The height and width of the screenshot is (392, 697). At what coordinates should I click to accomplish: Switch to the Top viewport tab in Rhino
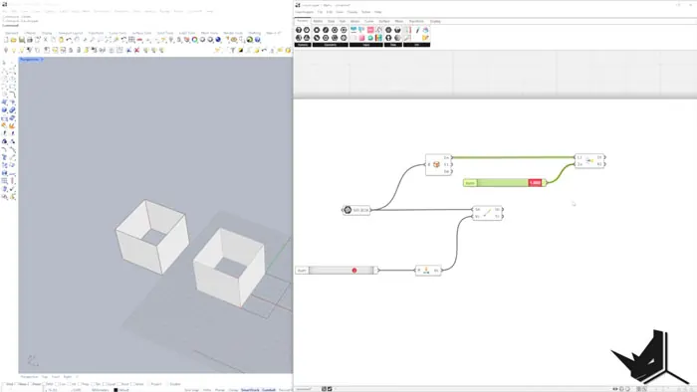pos(45,376)
